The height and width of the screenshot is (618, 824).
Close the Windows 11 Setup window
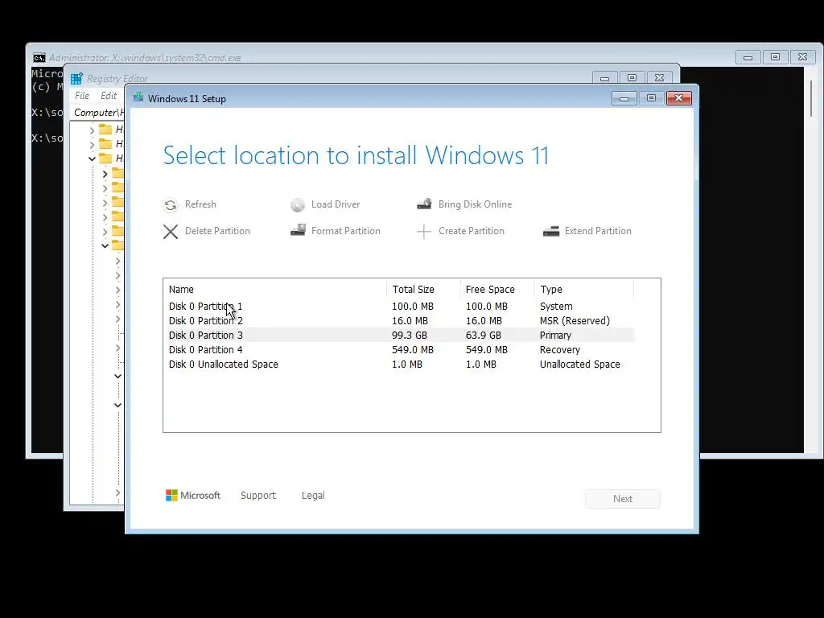679,98
